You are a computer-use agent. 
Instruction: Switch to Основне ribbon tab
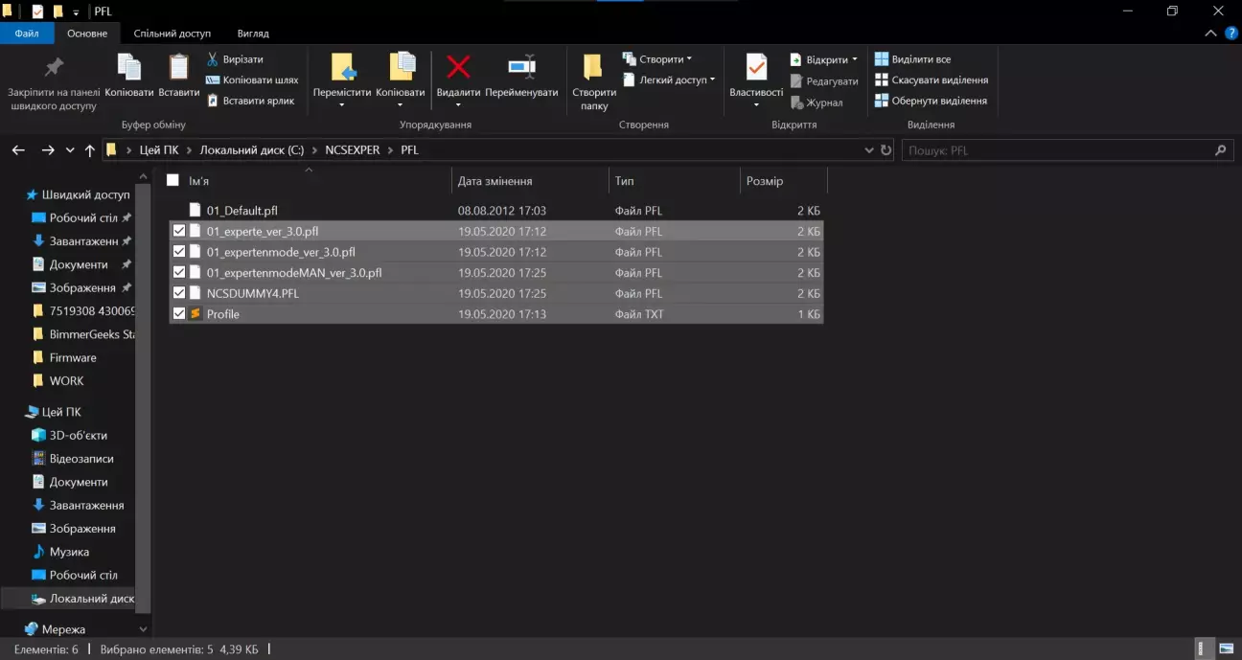point(87,33)
